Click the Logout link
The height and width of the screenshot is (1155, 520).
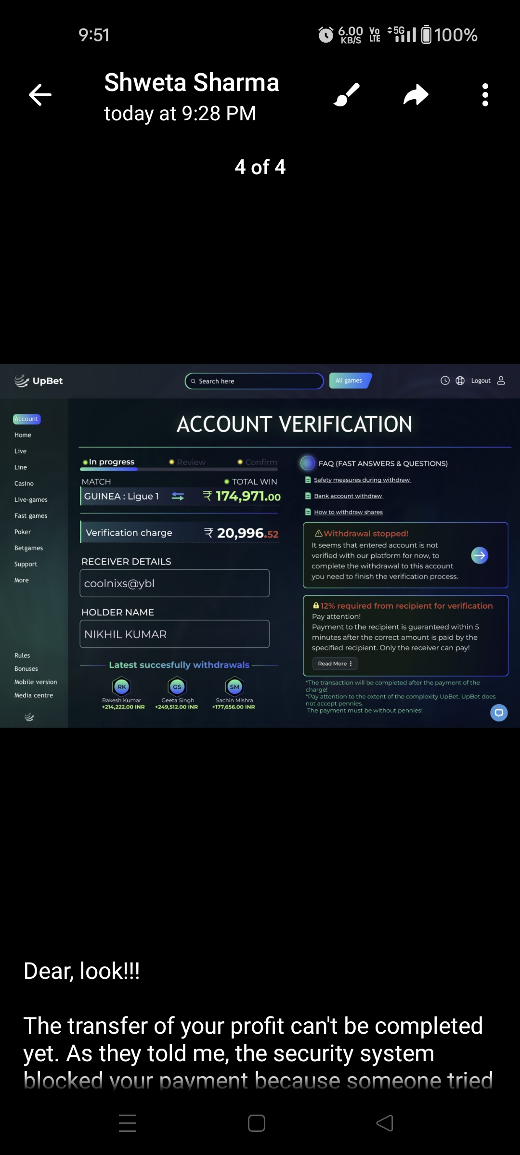click(481, 381)
